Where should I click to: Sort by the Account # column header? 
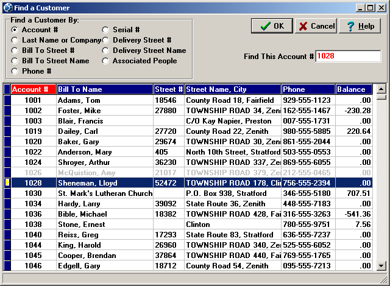pos(34,89)
